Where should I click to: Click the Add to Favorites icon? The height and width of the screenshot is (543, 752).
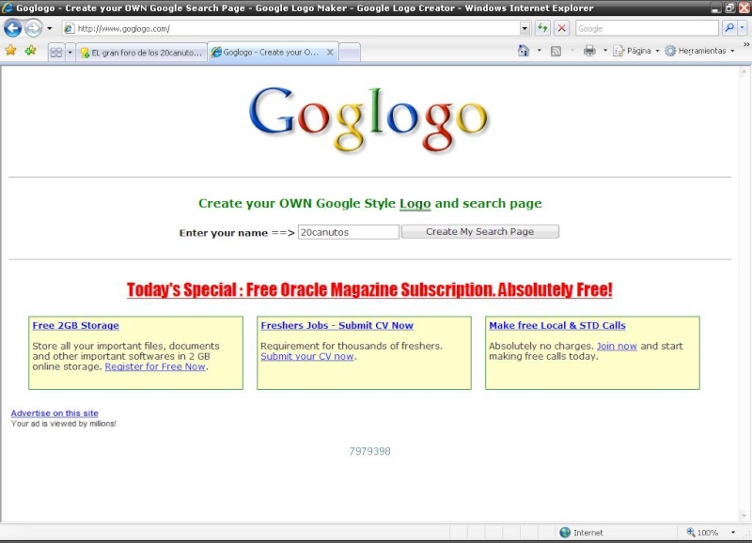coord(30,51)
